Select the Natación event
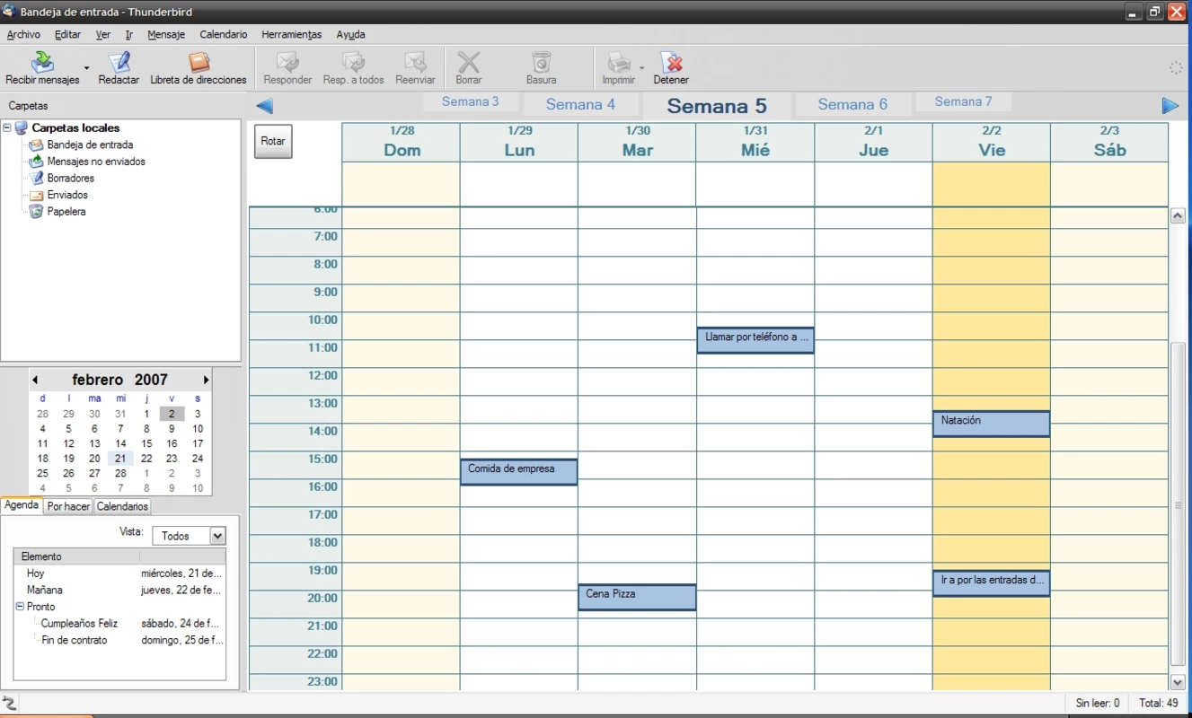 coord(991,424)
